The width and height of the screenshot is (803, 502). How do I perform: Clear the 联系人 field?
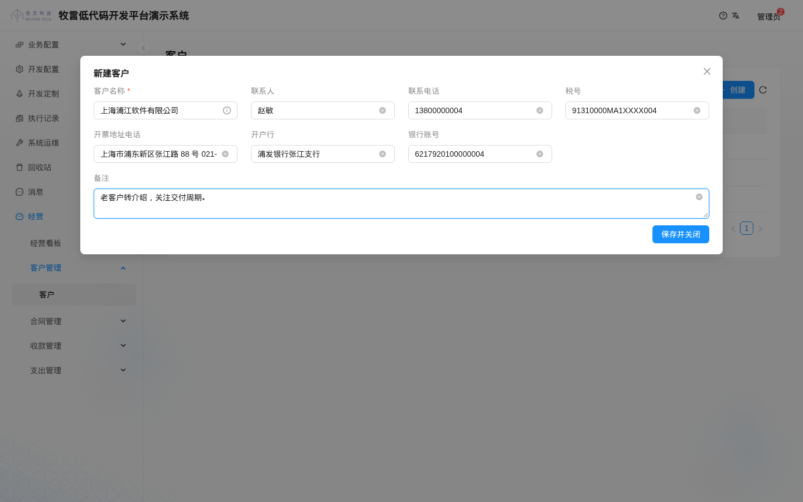pos(383,110)
